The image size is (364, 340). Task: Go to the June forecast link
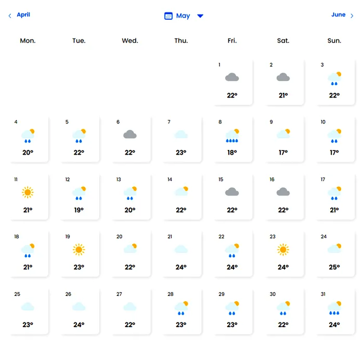click(339, 15)
